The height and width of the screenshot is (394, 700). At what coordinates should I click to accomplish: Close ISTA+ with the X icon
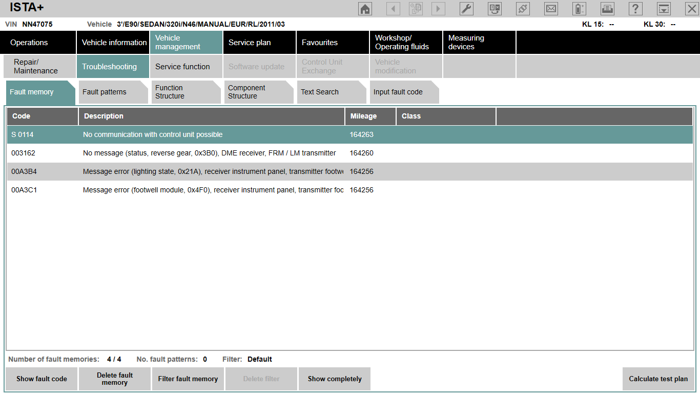click(x=692, y=9)
